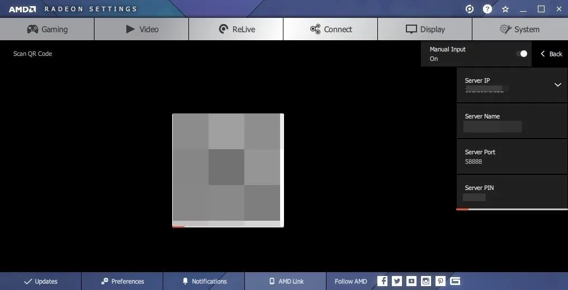Open AMD's Facebook page icon
This screenshot has height=290, width=568.
click(x=382, y=281)
